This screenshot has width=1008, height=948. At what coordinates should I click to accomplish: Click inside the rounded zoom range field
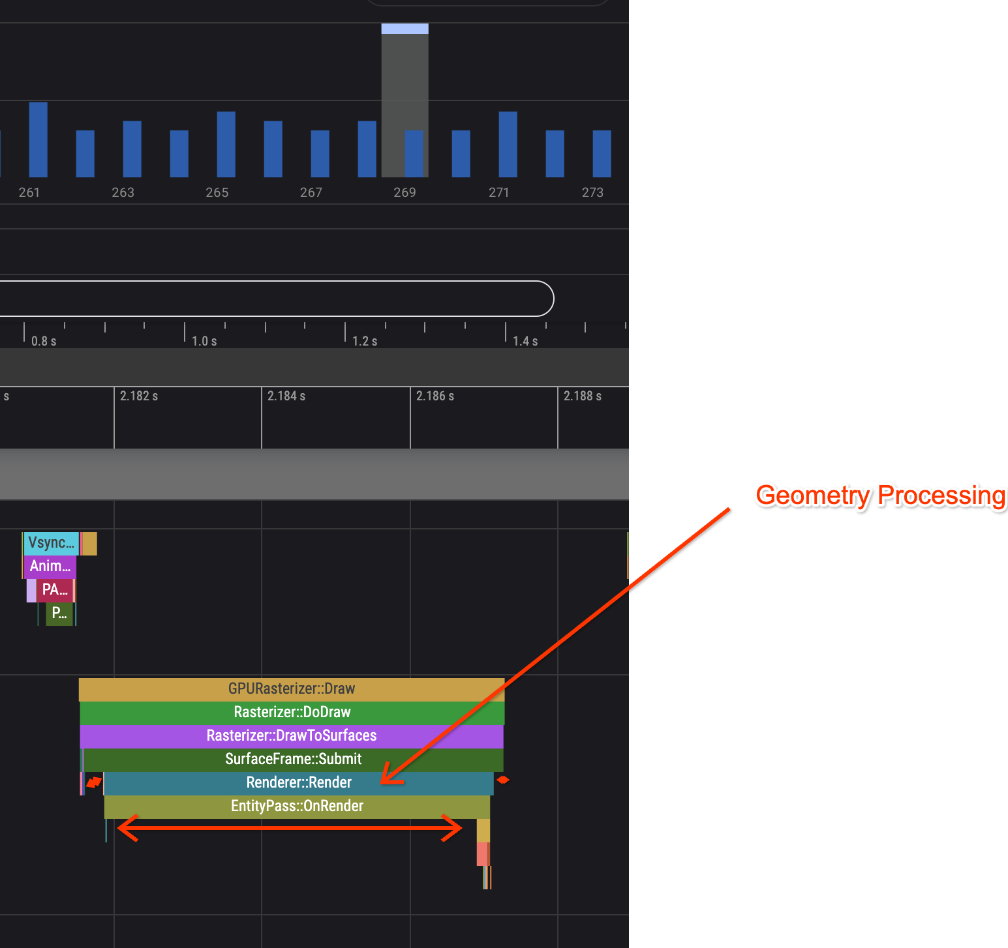[x=274, y=299]
